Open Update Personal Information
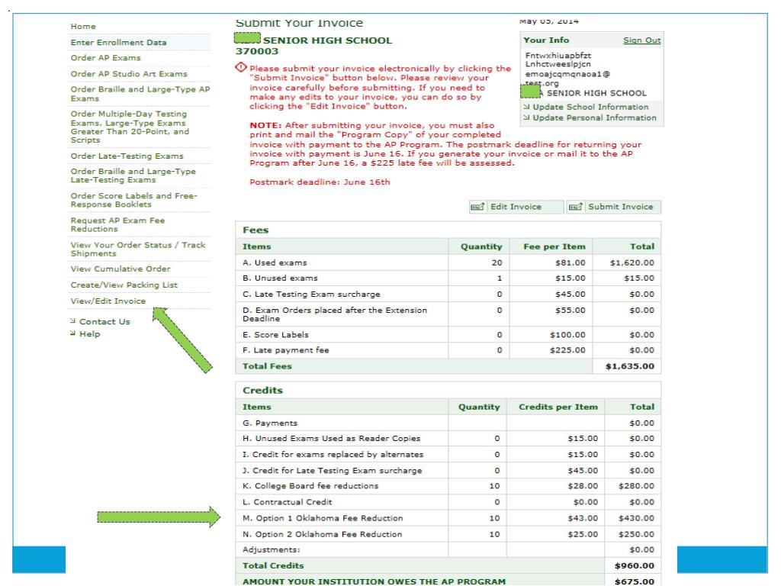Viewport: 781px width, 586px height. coord(595,118)
